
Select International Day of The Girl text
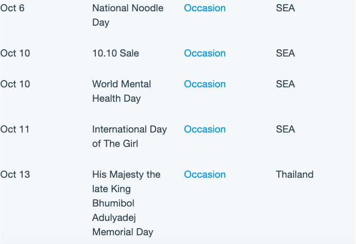tap(129, 137)
